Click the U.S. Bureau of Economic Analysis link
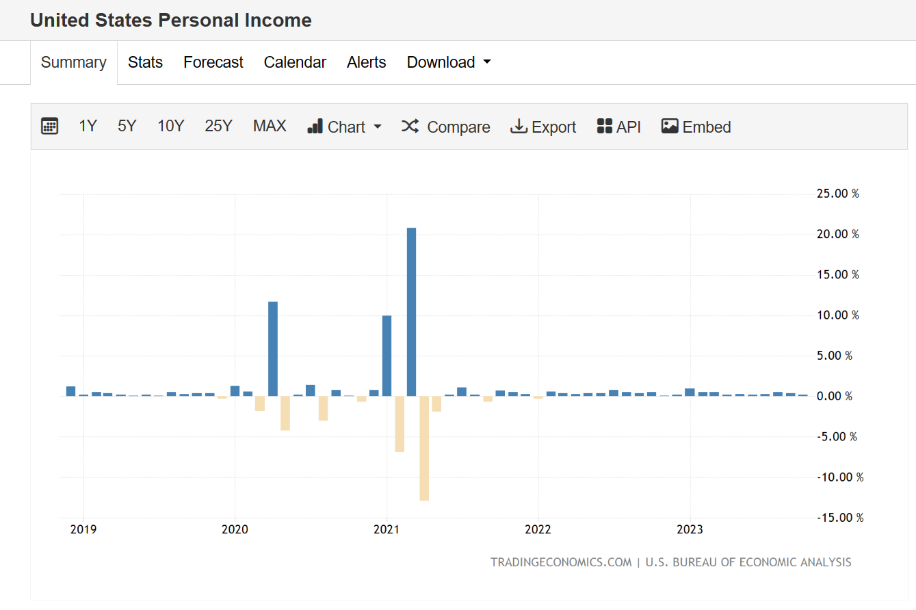916x610 pixels. [x=747, y=562]
